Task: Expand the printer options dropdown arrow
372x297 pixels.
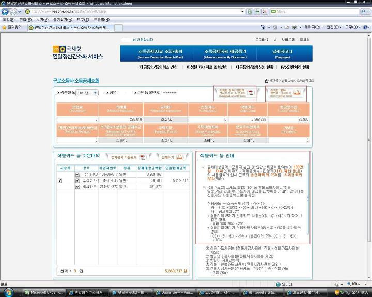Action: coord(300,27)
